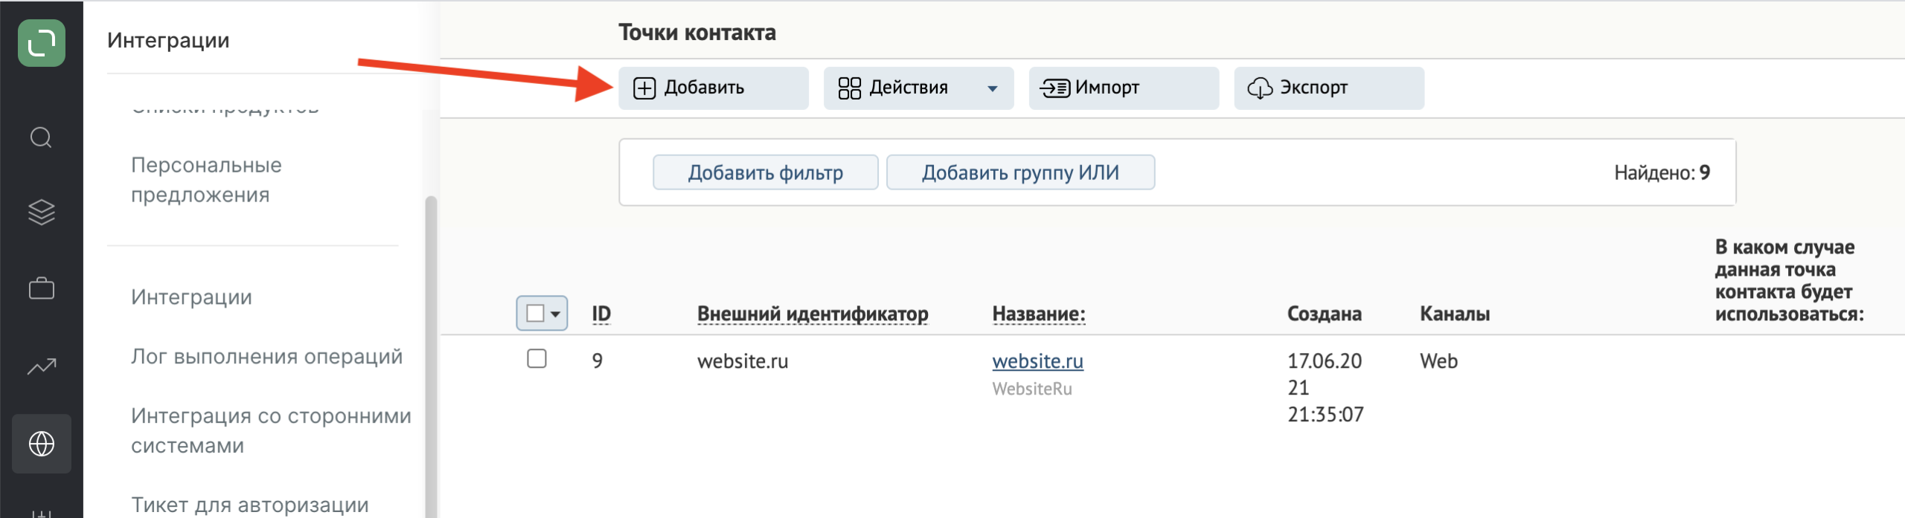Click the Добавить button with plus icon
The image size is (1905, 518).
pos(712,88)
